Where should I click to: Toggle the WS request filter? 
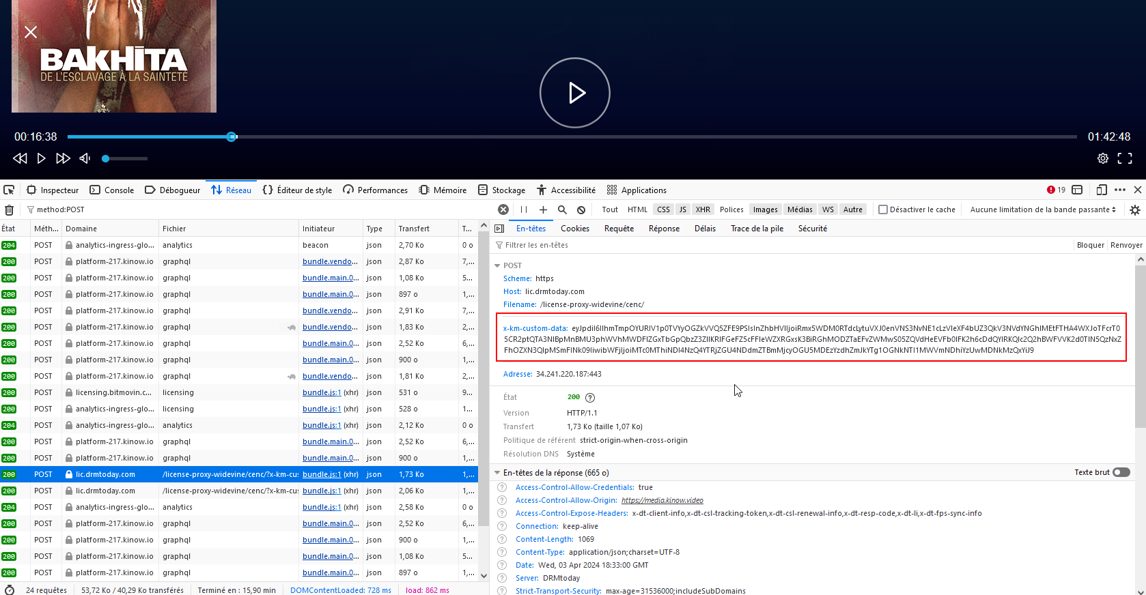[x=828, y=210]
